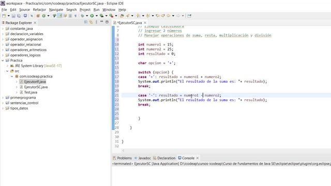The image size is (331, 186).
Task: Expand the EjecutorIf.java node
Action: point(17,82)
